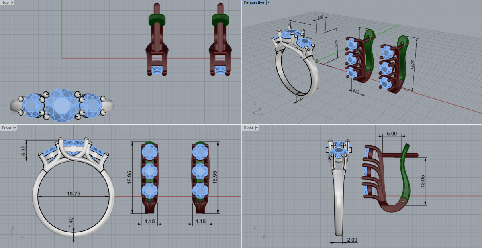Activate the Right viewport title label

(249, 128)
